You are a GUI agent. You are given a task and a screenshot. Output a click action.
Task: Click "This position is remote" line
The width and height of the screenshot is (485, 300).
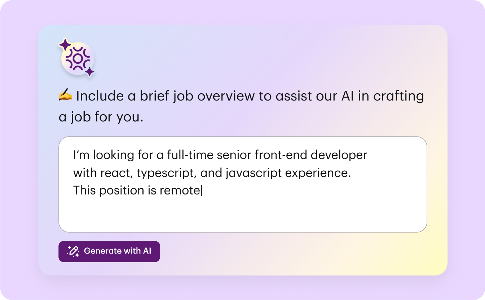click(x=136, y=191)
